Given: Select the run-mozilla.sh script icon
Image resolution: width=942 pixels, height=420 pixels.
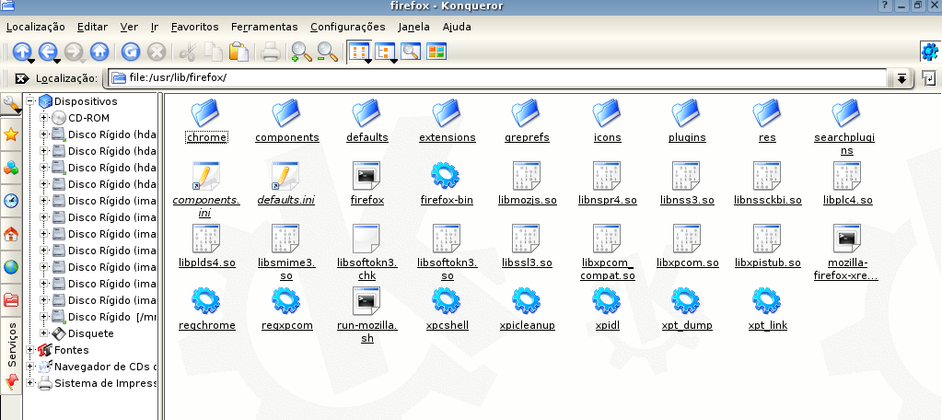Looking at the screenshot, I should (x=367, y=300).
